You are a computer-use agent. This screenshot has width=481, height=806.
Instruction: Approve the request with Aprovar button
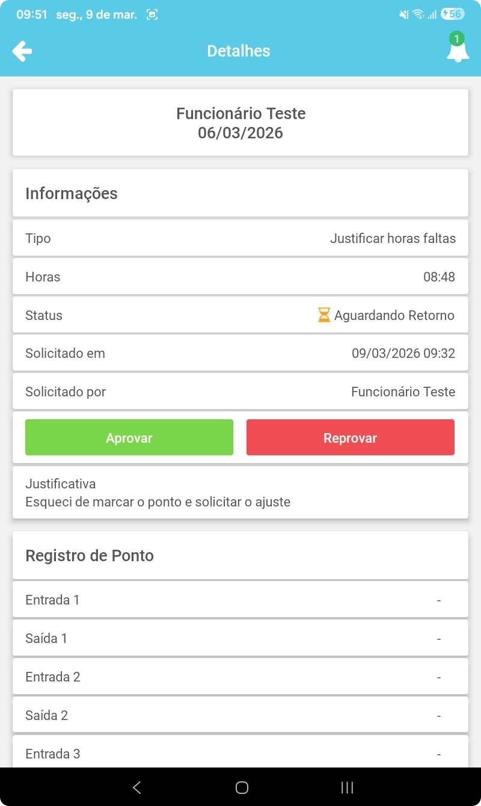click(x=129, y=437)
